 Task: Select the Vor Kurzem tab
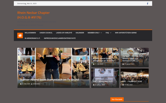tap(117, 99)
